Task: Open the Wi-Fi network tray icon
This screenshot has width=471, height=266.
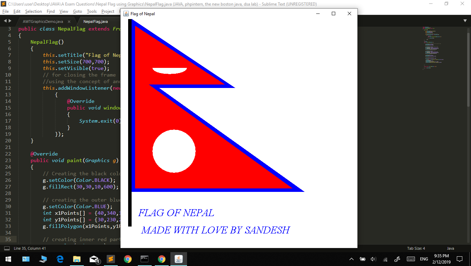Action: [385, 259]
